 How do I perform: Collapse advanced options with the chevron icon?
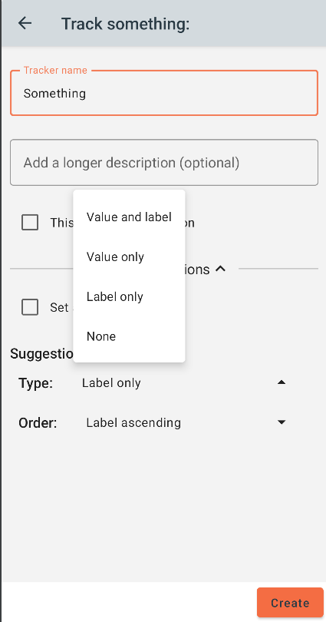[x=220, y=269]
